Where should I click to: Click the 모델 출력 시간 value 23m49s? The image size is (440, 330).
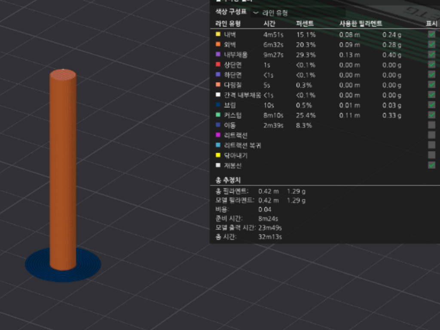pyautogui.click(x=270, y=228)
